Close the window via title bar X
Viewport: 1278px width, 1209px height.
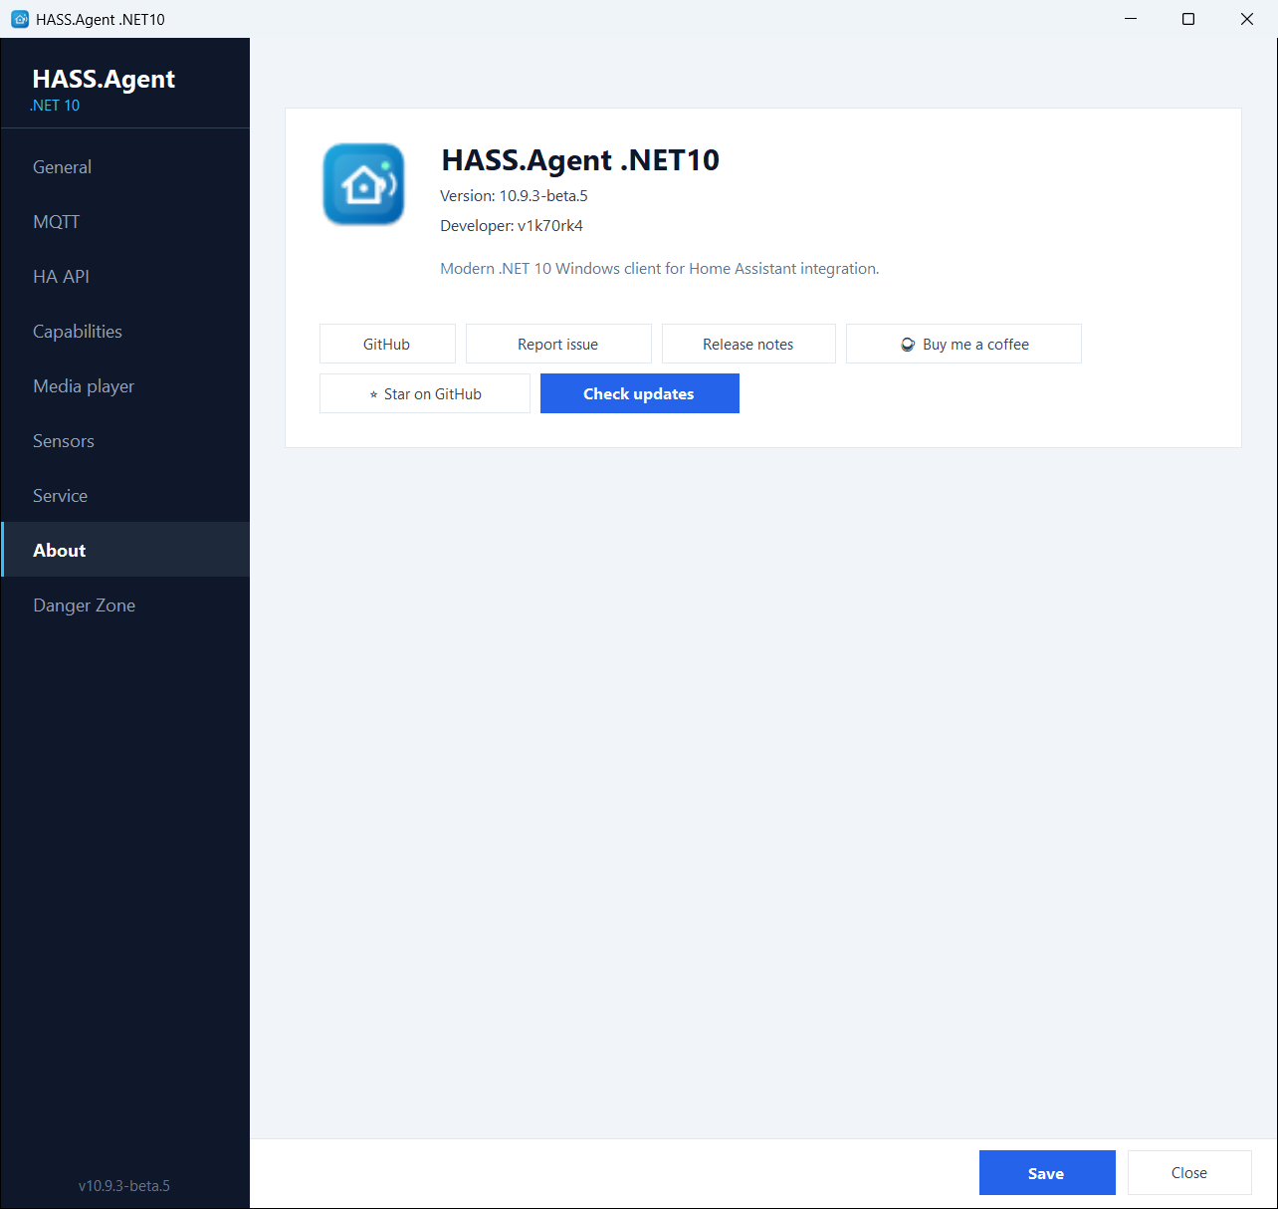[1247, 19]
